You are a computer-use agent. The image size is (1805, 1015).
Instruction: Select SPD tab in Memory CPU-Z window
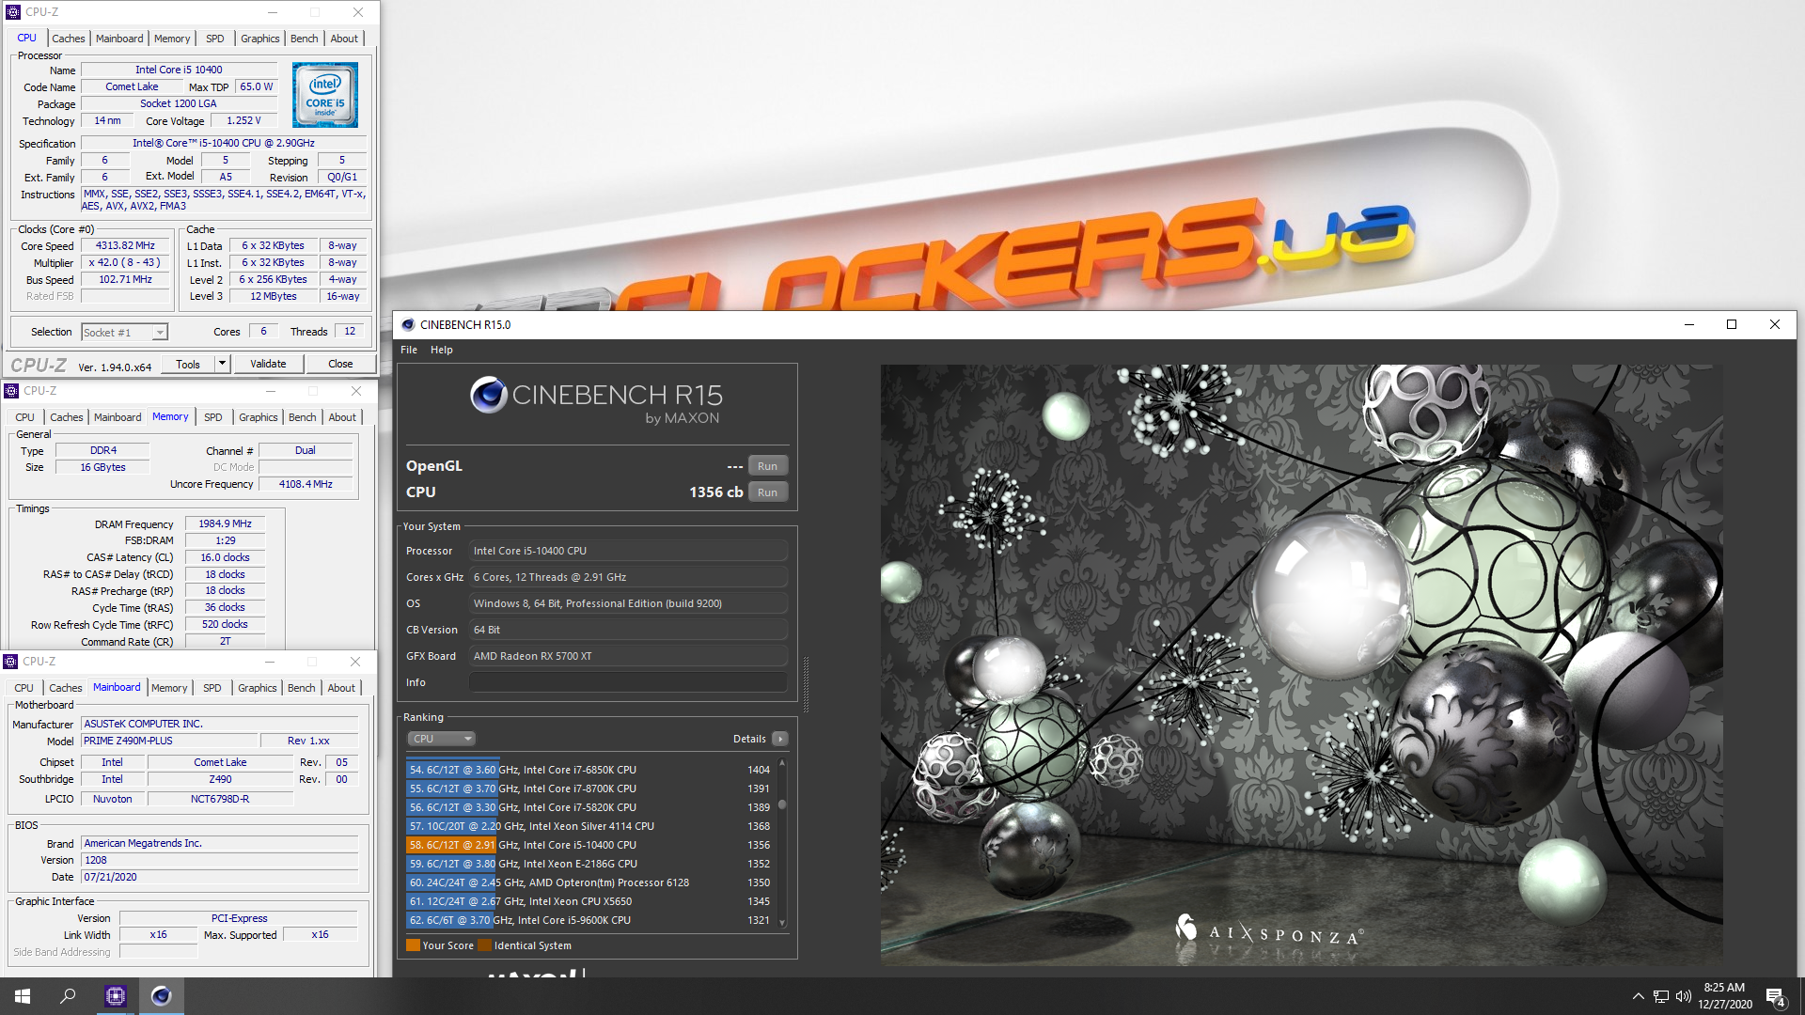click(x=213, y=417)
